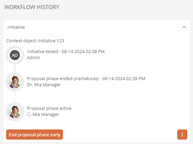Click the 08-14-2024 02:39 PM timestamp
The width and height of the screenshot is (193, 144).
pyautogui.click(x=124, y=79)
